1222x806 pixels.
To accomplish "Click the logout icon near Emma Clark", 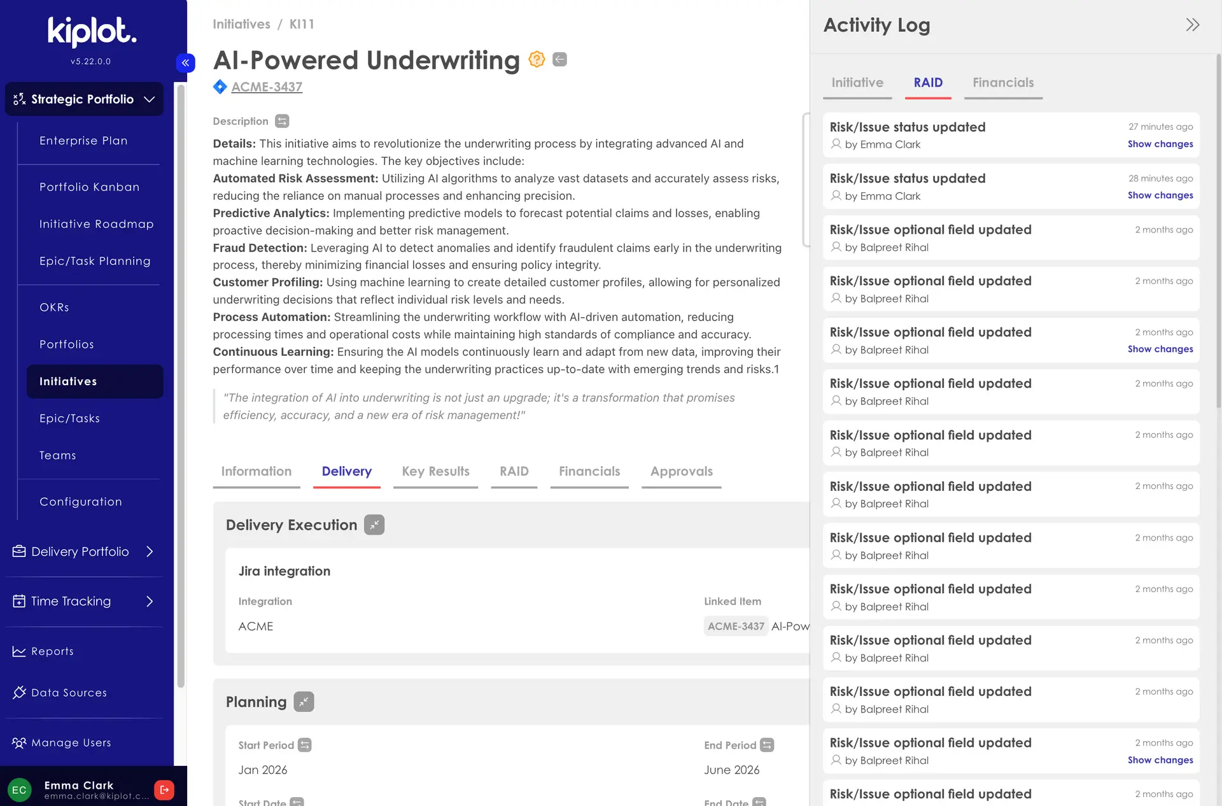I will [164, 789].
